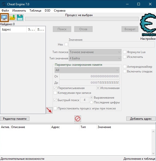The width and height of the screenshot is (156, 161).
Task: Open the Тип значения 4 Байта dropdown
Action: [x=95, y=58]
